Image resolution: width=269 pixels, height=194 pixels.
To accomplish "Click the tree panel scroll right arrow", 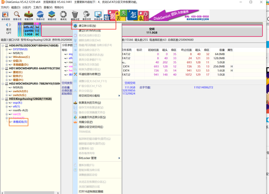I will [x=58, y=193].
